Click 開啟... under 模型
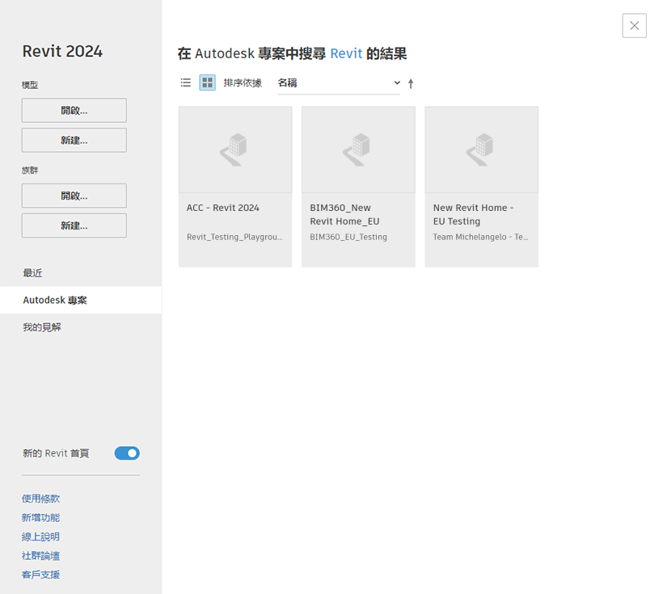 click(74, 111)
